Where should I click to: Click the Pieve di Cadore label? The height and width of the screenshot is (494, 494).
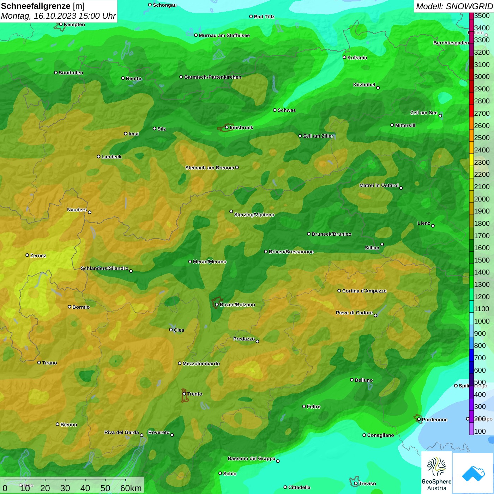(354, 313)
